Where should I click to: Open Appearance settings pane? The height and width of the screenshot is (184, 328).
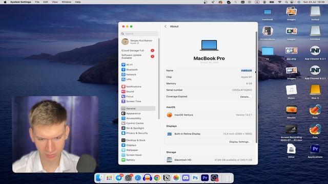pos(131,113)
